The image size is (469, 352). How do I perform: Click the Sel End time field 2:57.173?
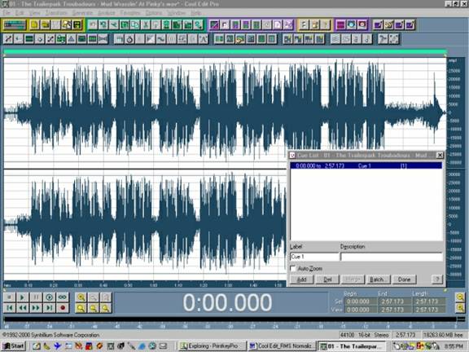coord(394,301)
